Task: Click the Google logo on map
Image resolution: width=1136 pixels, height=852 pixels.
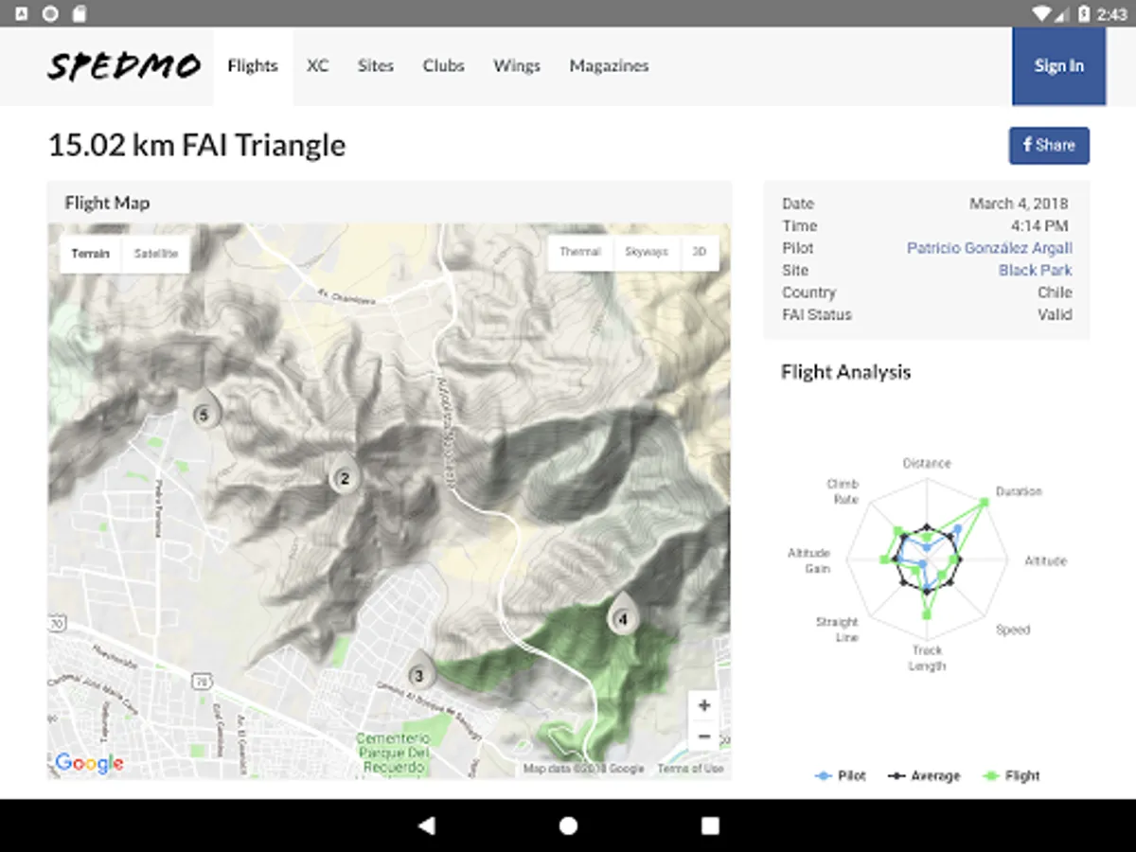Action: [x=89, y=763]
